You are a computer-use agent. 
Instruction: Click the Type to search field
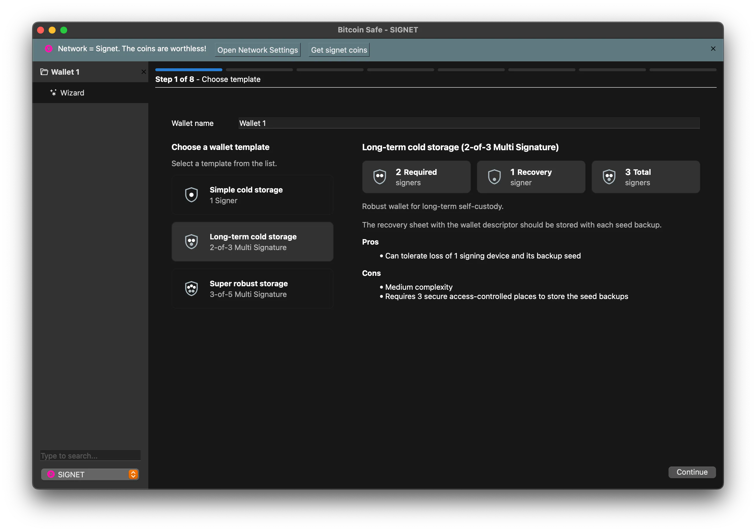point(90,455)
